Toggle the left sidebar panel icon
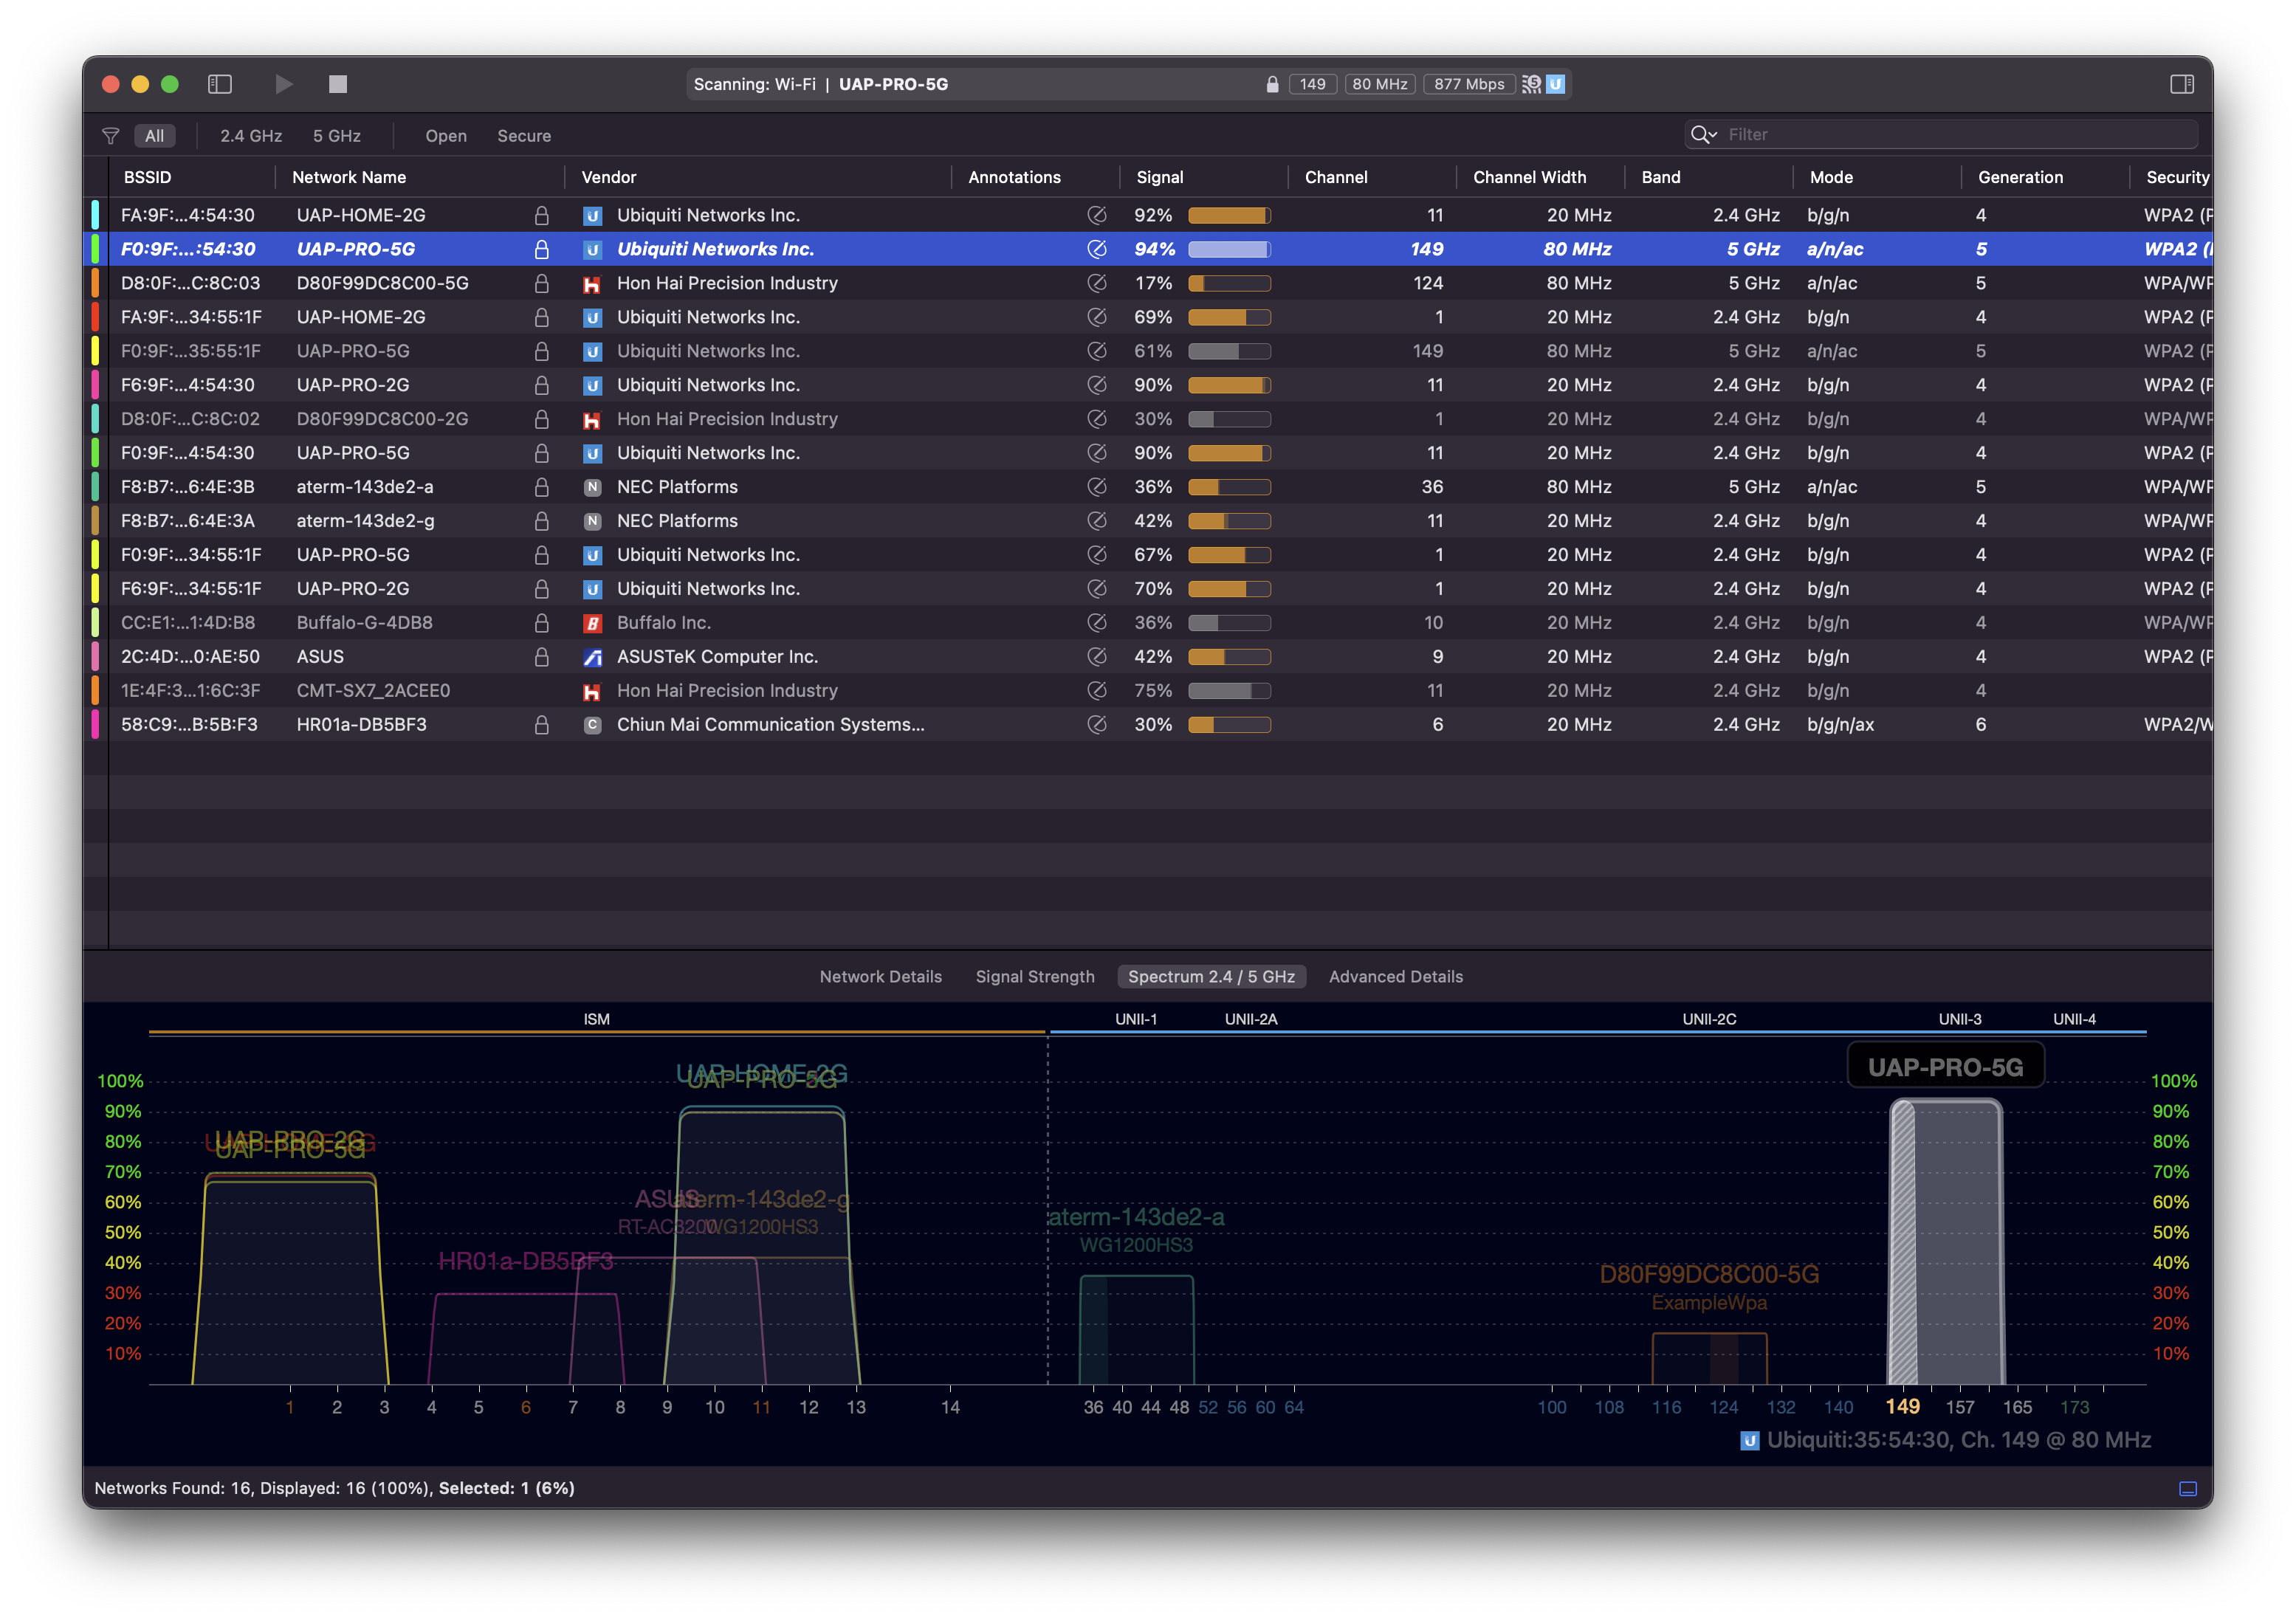 219,84
